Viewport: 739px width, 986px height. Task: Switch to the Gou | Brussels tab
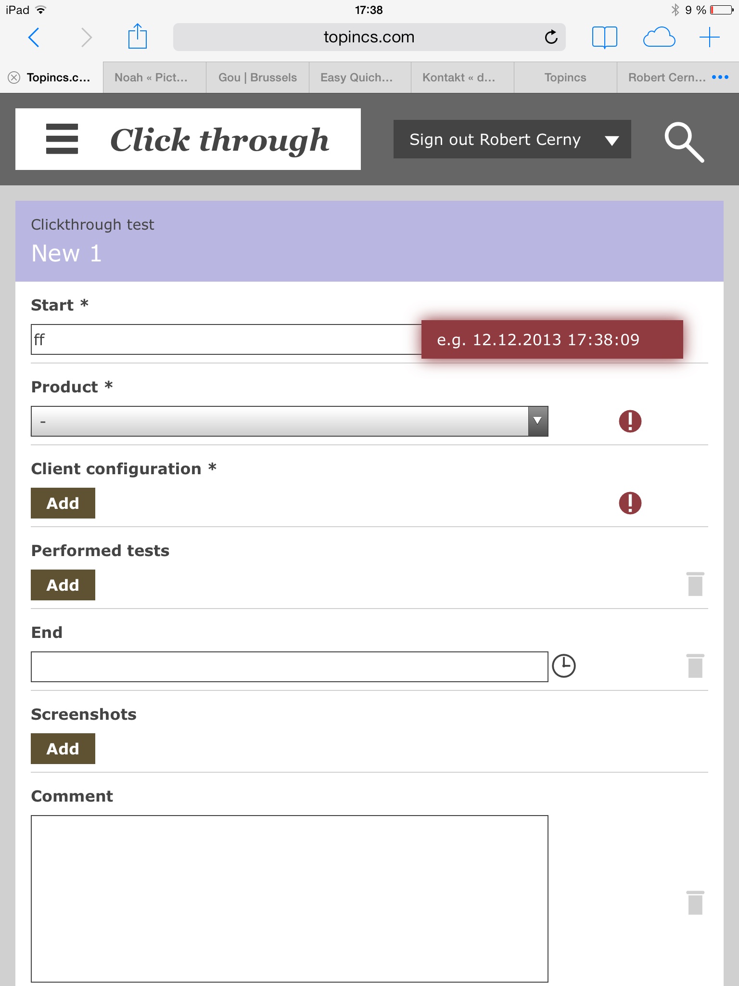click(x=257, y=78)
